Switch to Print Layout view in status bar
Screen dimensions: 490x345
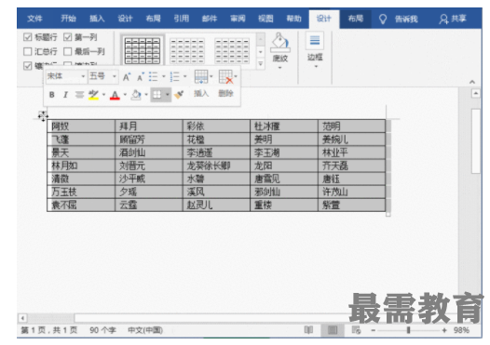[333, 330]
